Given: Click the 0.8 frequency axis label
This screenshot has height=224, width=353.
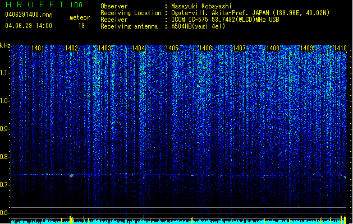Looking at the screenshot, I should 4,157.
